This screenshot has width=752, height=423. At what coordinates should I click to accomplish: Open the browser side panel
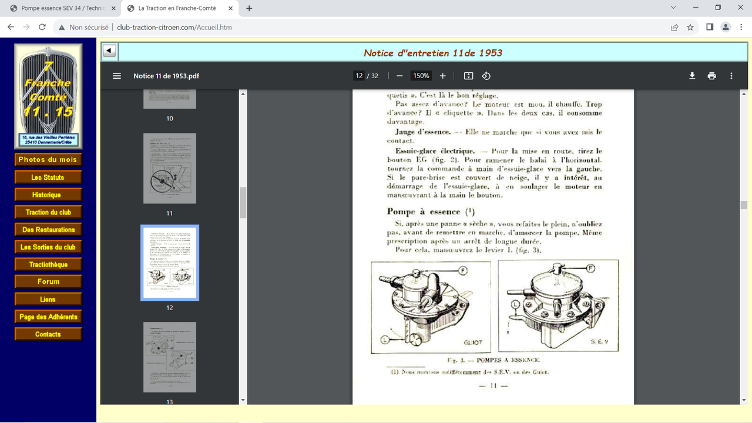[710, 27]
